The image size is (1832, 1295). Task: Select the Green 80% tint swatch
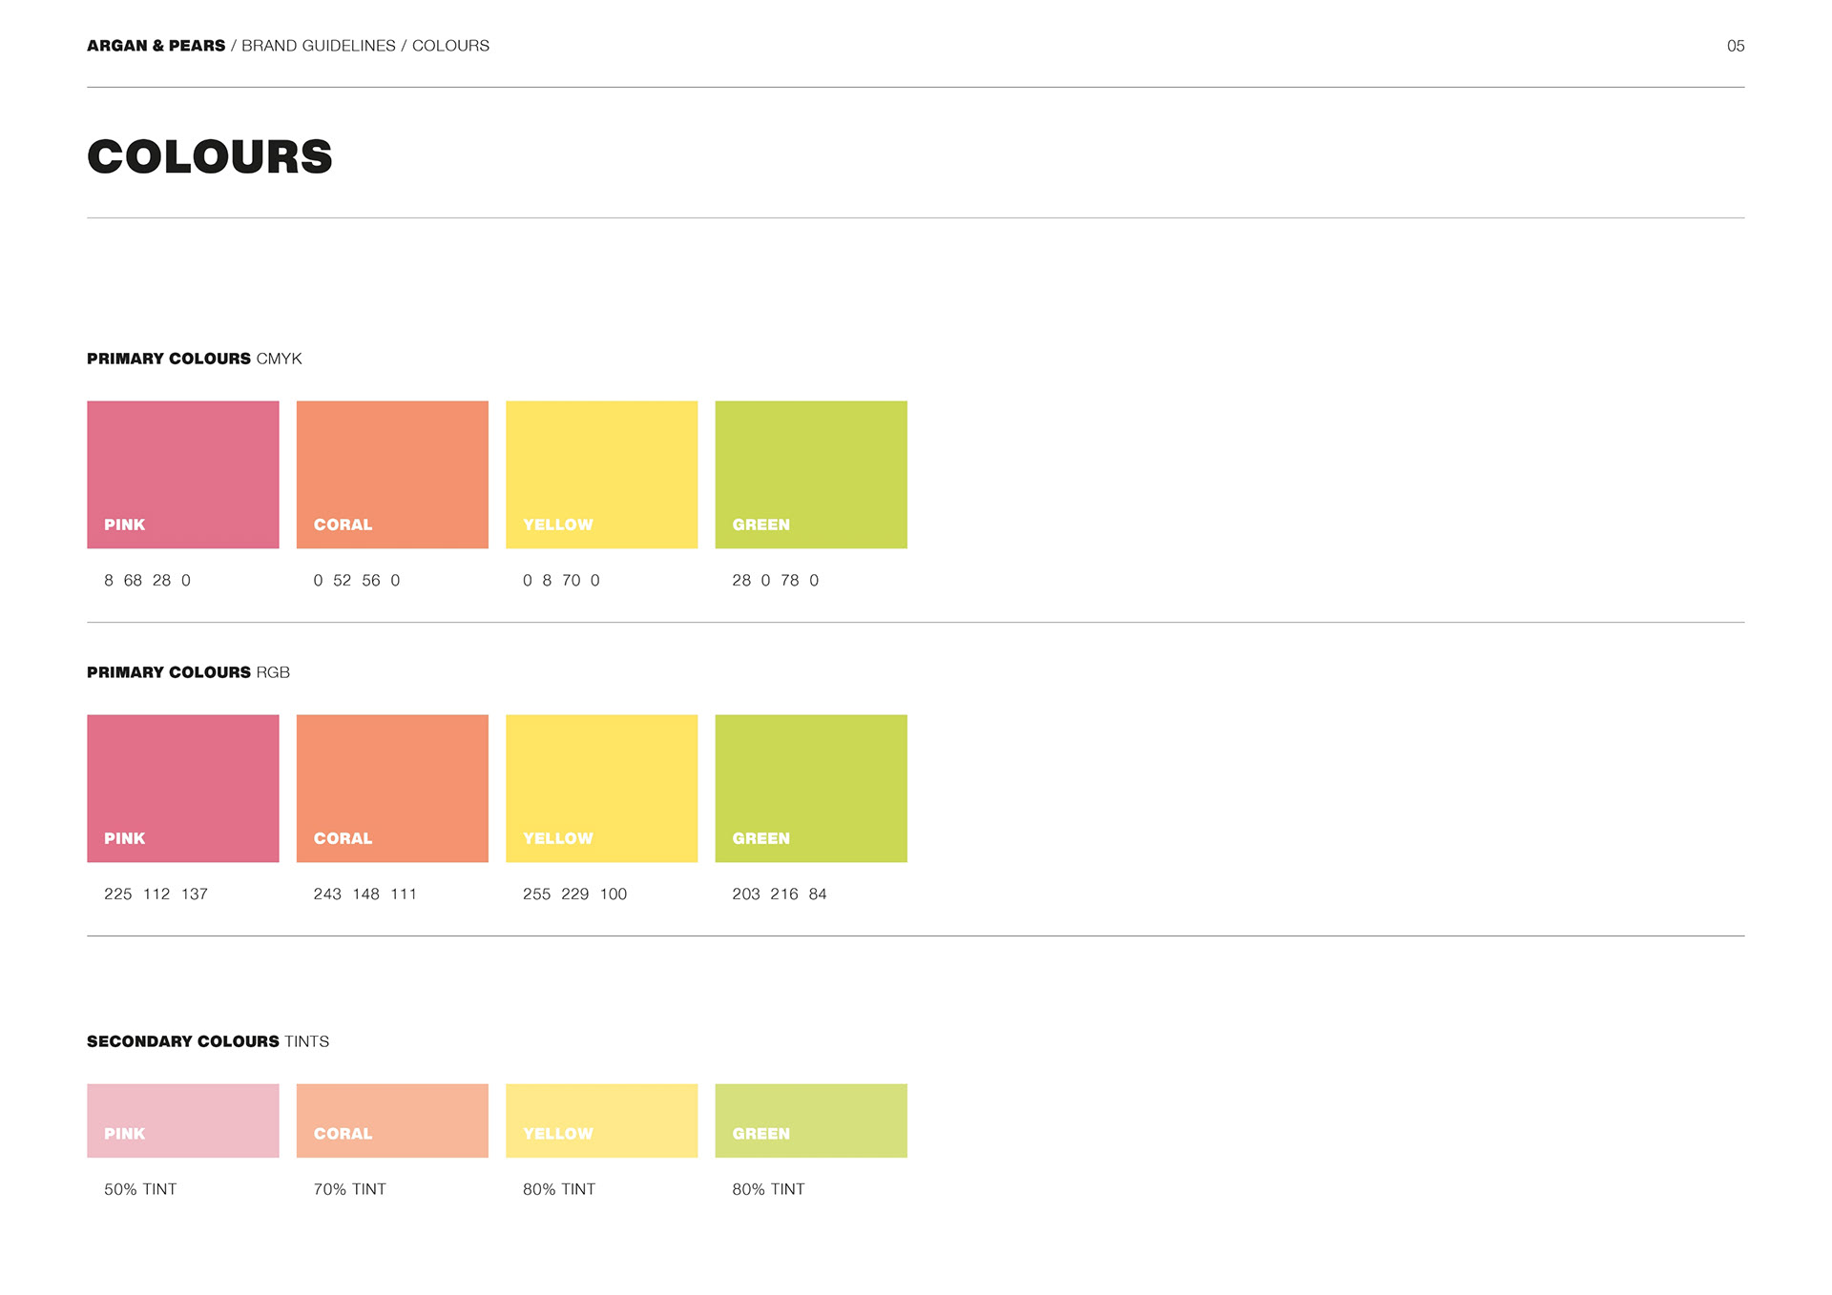(811, 1120)
